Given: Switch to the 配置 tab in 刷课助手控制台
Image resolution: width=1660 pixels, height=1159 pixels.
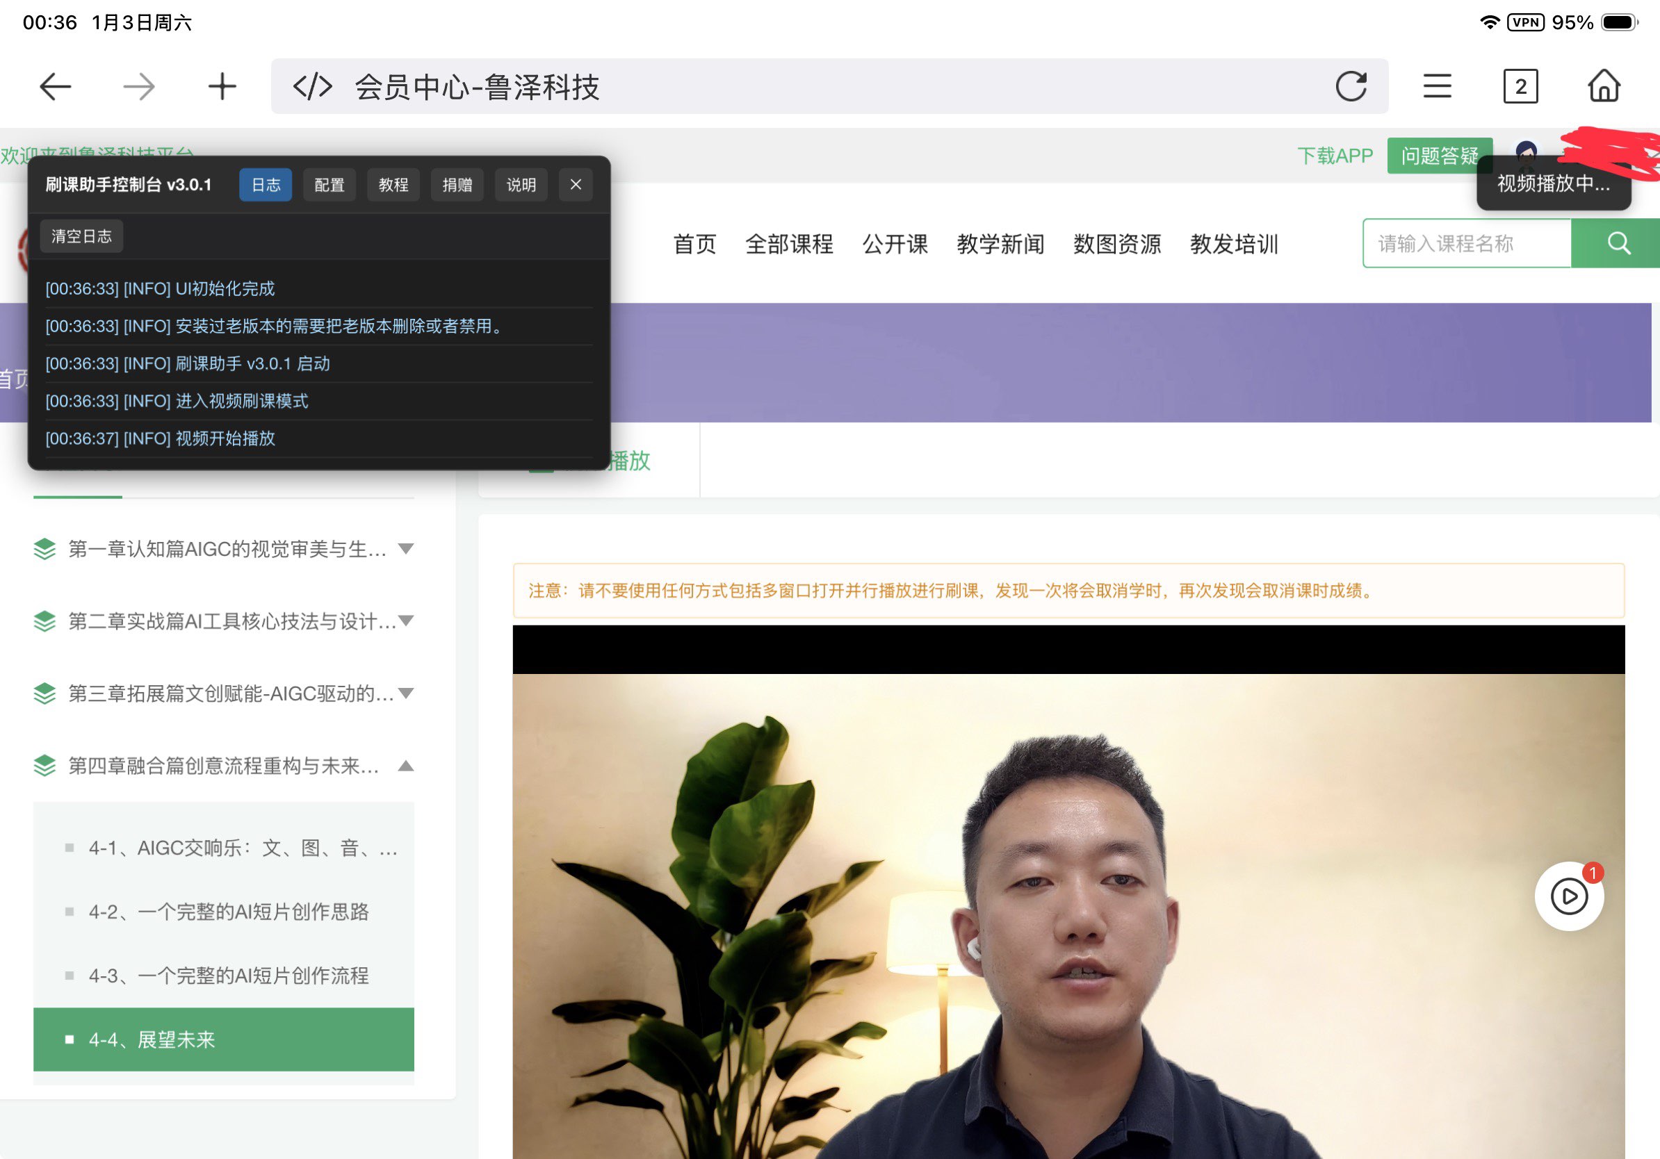Looking at the screenshot, I should point(329,185).
